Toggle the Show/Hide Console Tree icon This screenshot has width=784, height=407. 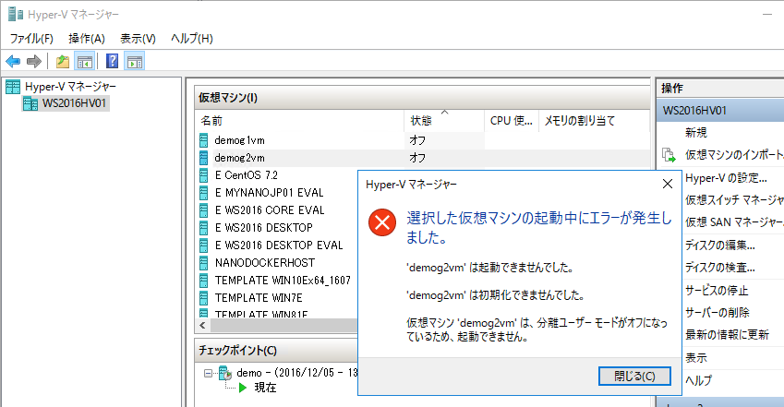tap(85, 62)
